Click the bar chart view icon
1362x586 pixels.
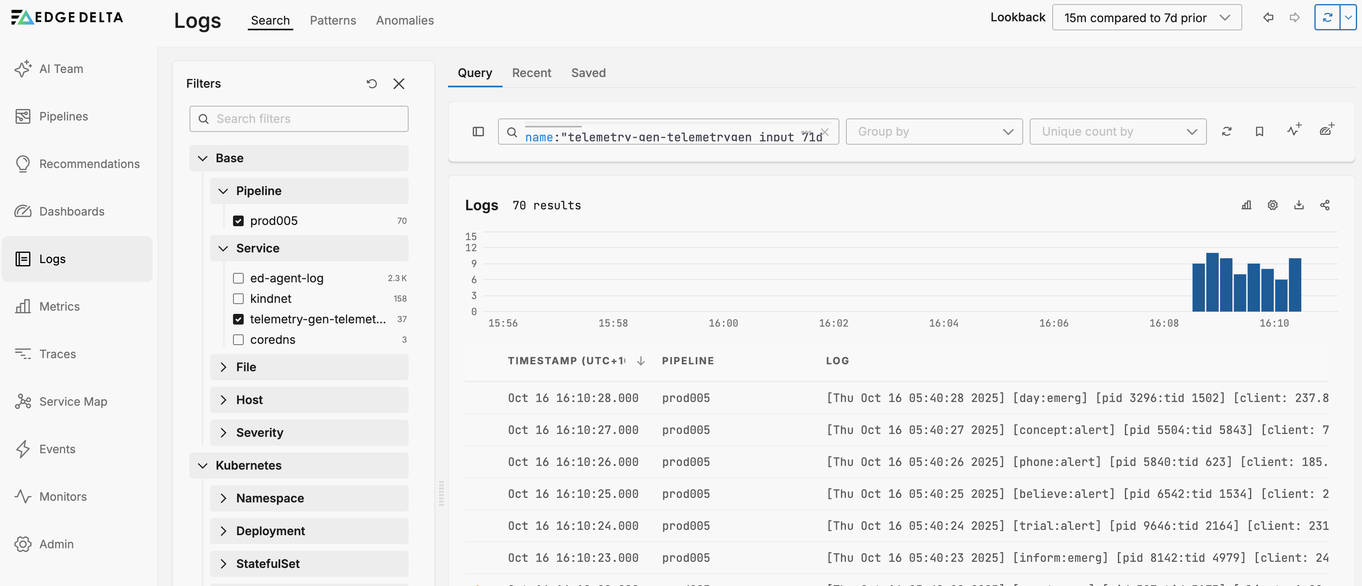(x=1246, y=205)
